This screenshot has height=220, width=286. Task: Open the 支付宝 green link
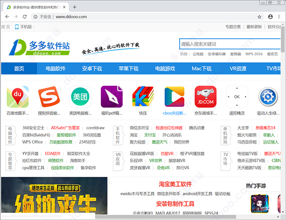tap(150, 135)
